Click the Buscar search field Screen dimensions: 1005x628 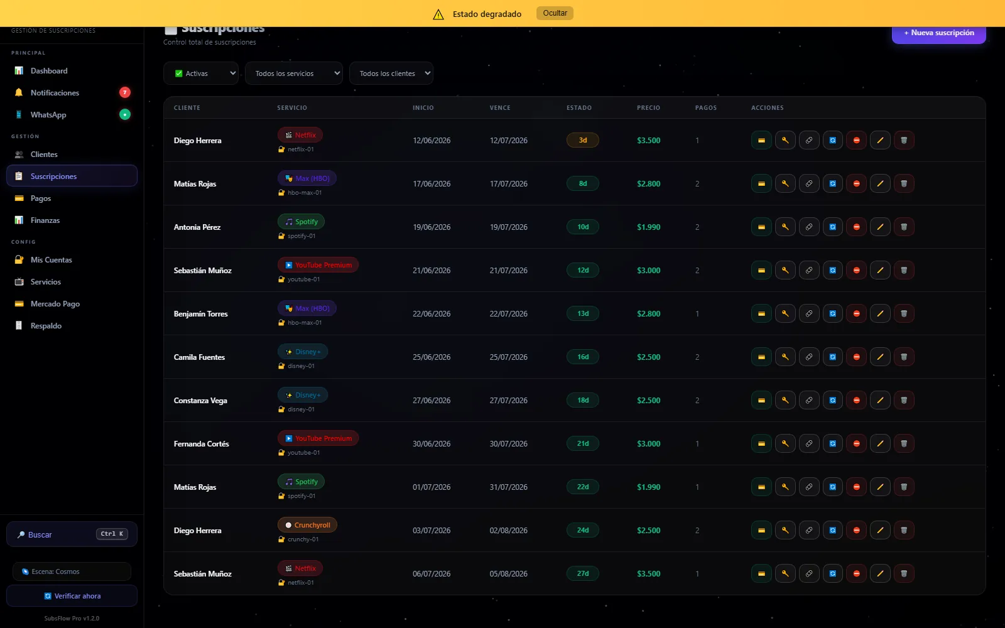click(x=72, y=534)
